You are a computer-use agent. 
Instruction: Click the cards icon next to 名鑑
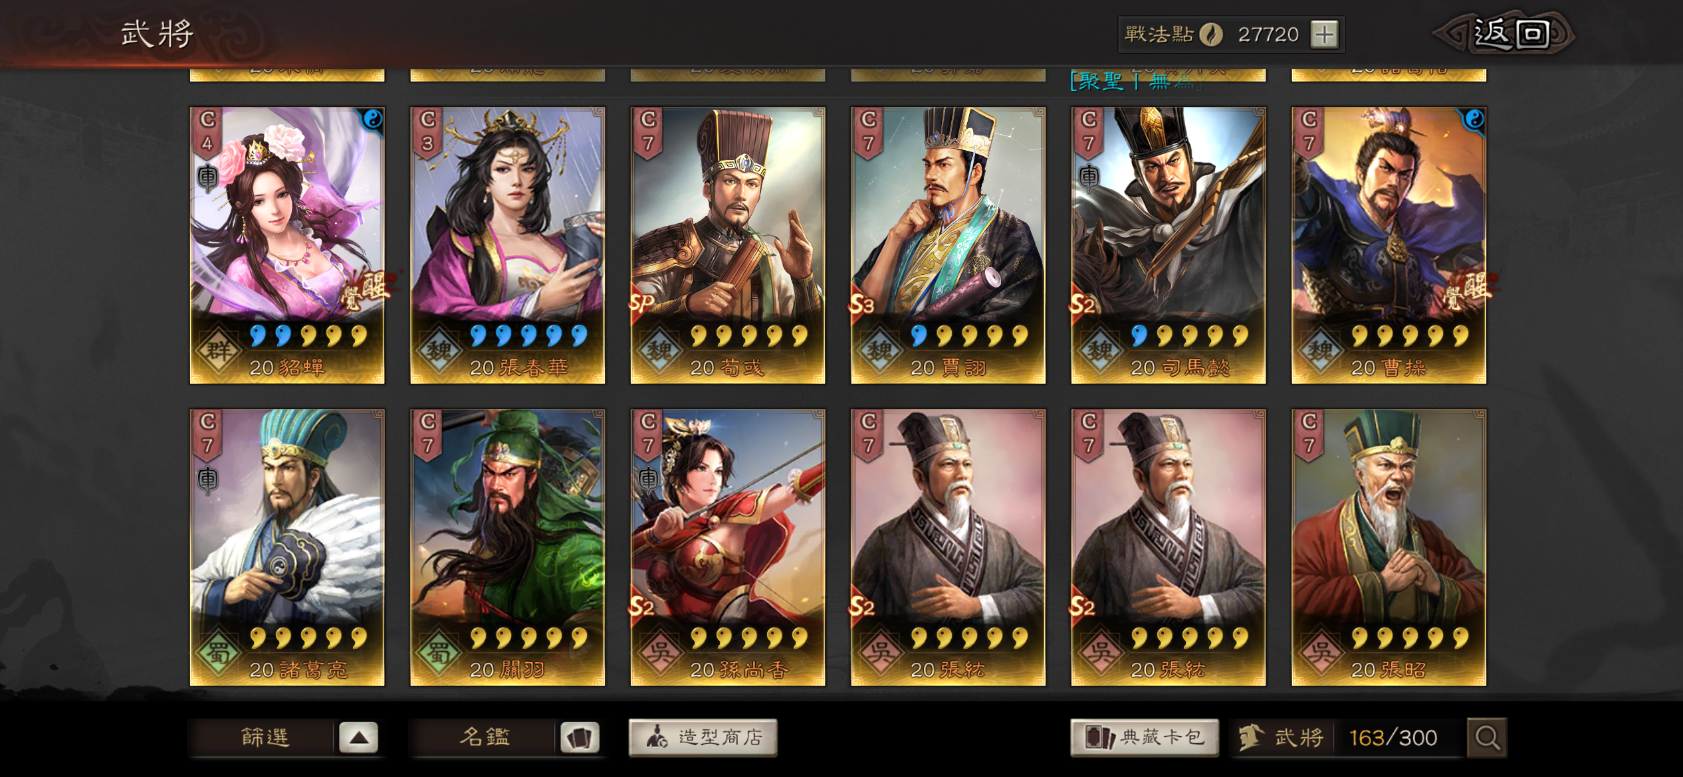(579, 737)
